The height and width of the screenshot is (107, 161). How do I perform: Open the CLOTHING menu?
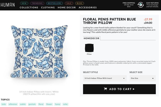[x=48, y=8]
